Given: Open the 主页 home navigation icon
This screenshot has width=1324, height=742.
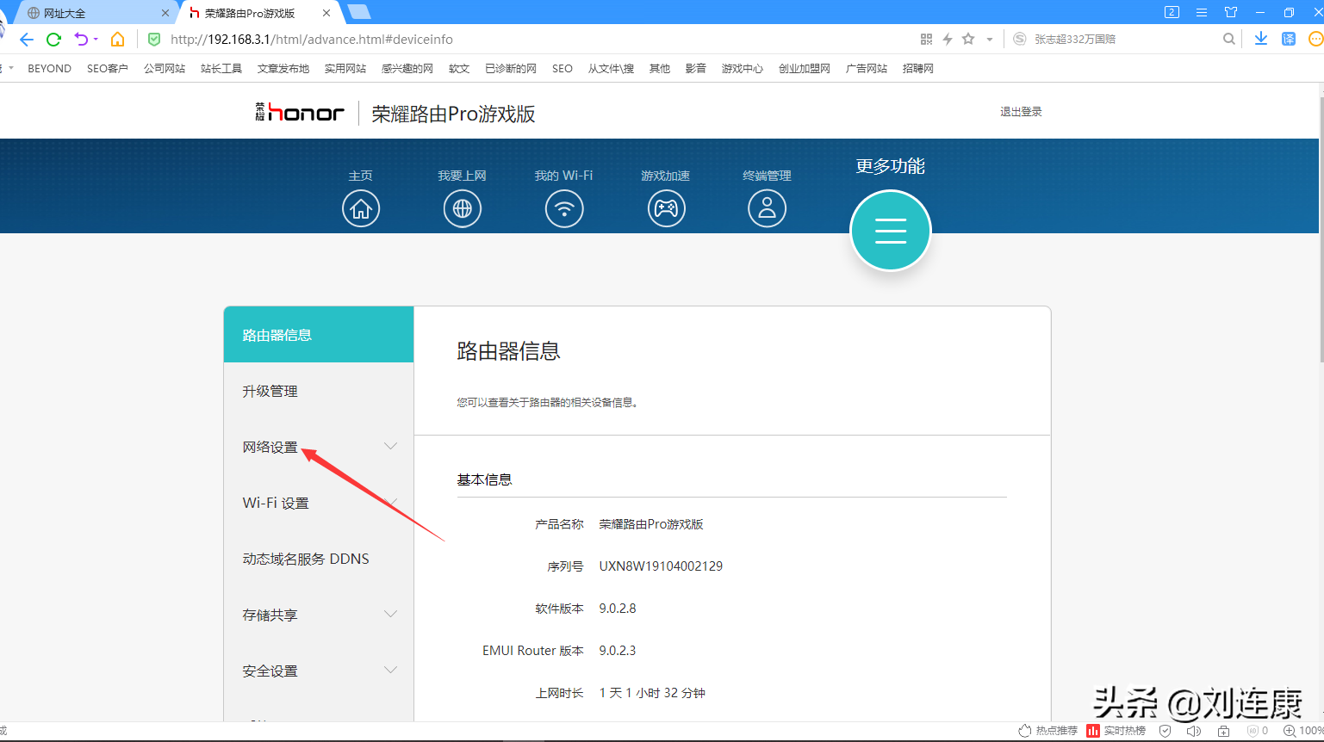Looking at the screenshot, I should (361, 207).
